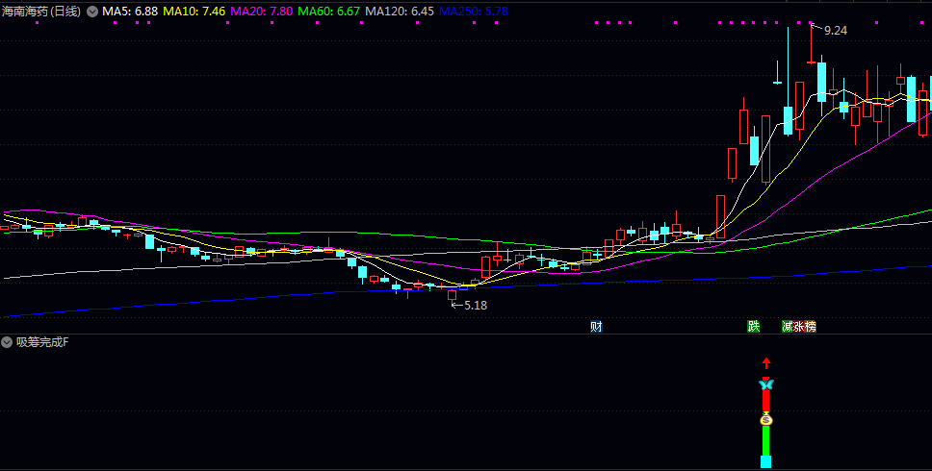Select the MA10: 7.46 label

(x=194, y=12)
